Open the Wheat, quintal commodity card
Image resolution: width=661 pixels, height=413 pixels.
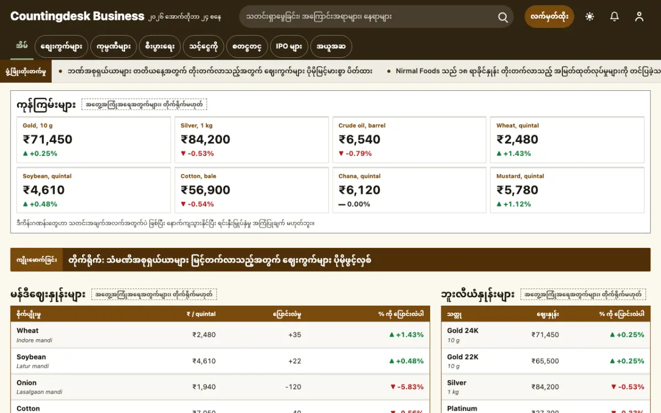[567, 140]
